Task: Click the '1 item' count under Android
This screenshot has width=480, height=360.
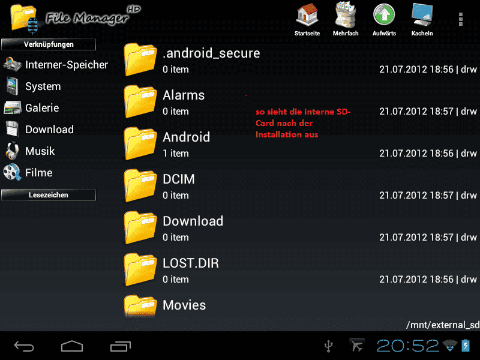Action: click(176, 153)
